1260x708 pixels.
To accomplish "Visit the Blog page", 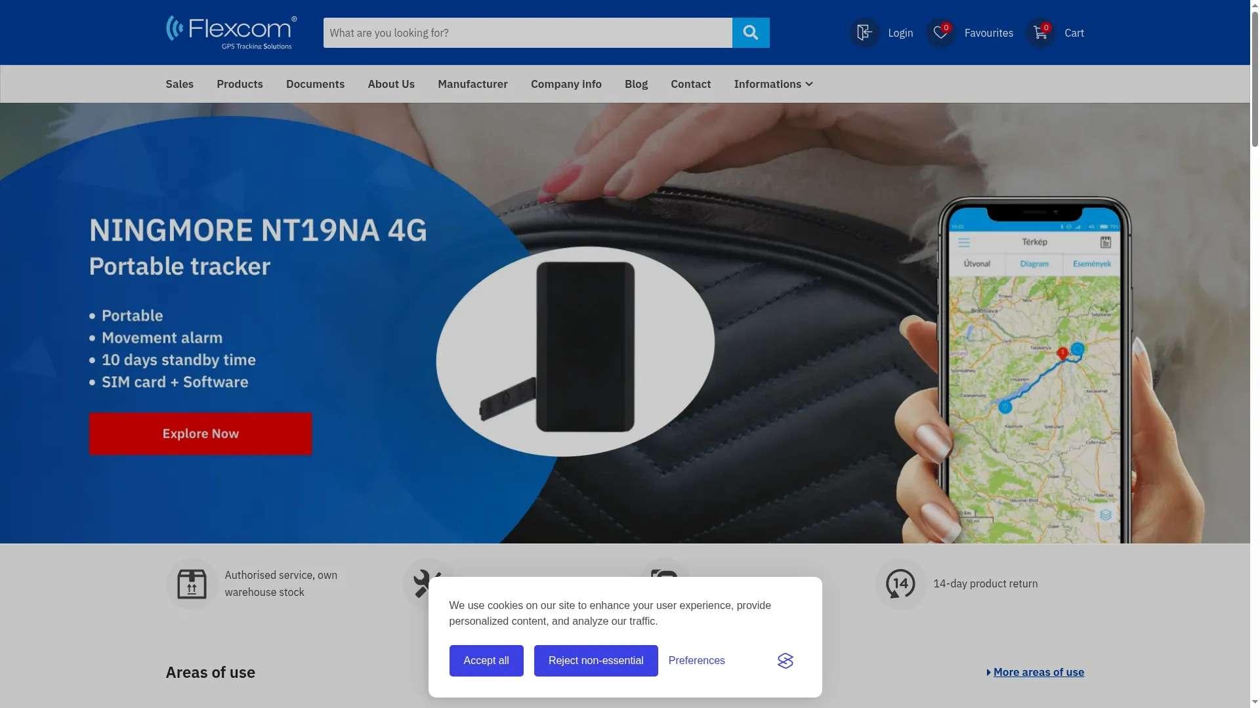I will click(636, 84).
